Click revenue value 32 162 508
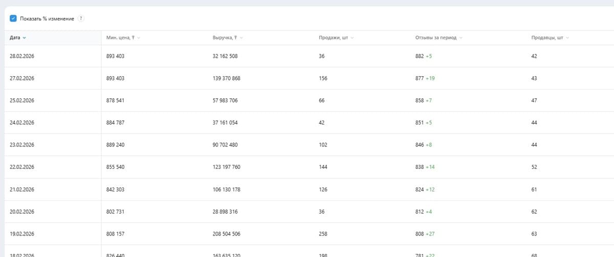Image resolution: width=614 pixels, height=257 pixels. [x=225, y=56]
